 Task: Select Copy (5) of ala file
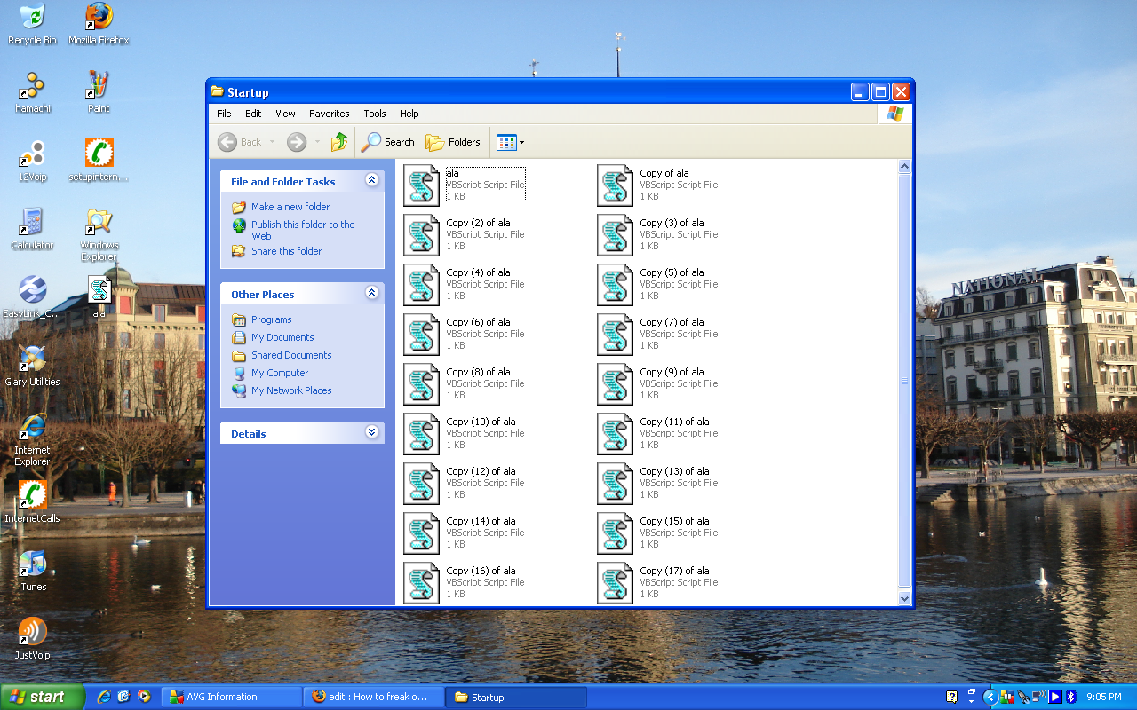[x=658, y=284]
